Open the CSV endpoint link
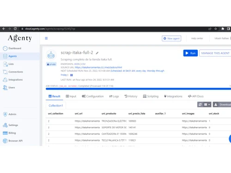Image resolution: width=231 pixels, height=173 pixels. (x=83, y=64)
